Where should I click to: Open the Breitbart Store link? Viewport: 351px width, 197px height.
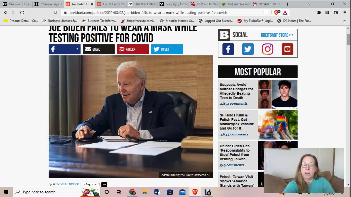(277, 35)
